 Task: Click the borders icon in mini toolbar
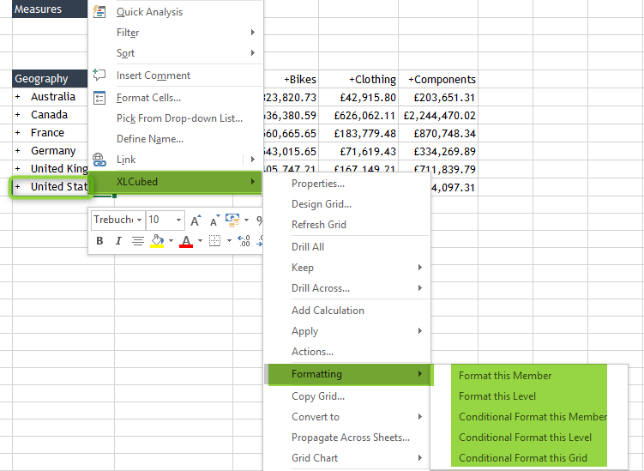215,241
